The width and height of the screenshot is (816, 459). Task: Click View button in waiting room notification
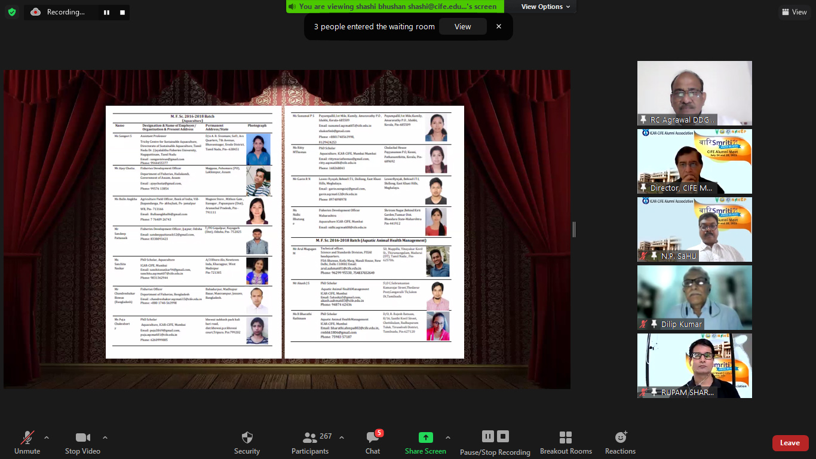point(462,26)
